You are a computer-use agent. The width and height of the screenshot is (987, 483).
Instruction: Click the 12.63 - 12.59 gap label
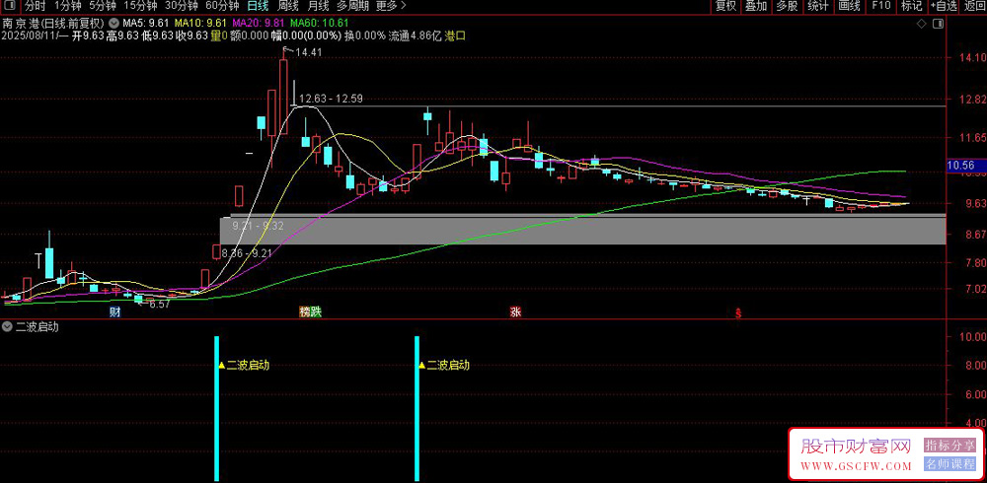(331, 99)
